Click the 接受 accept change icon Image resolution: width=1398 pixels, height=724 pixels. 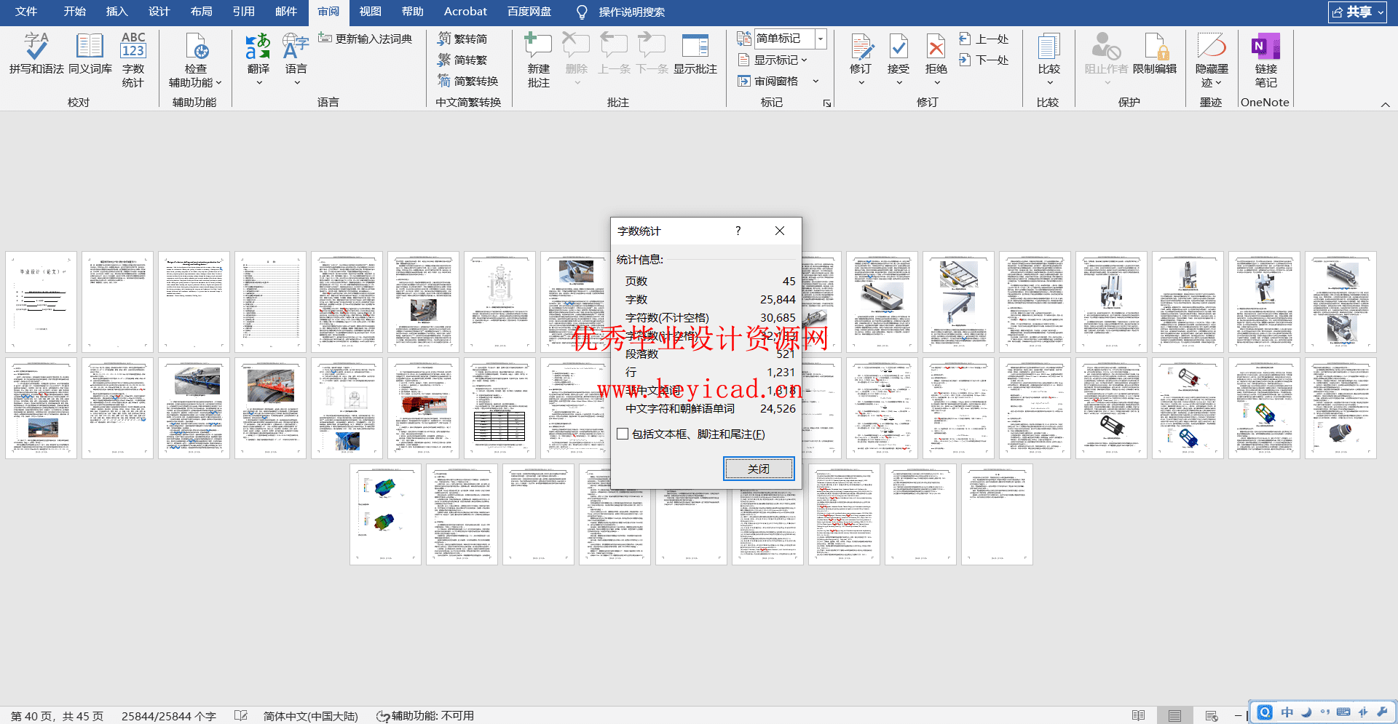(x=899, y=47)
